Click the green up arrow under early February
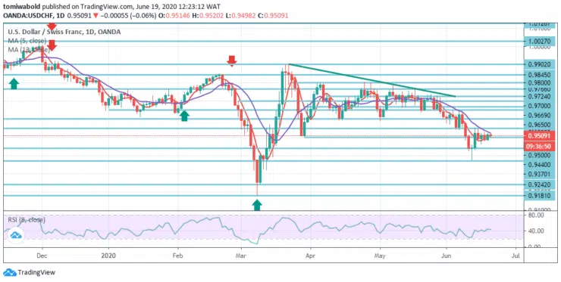Image resolution: width=561 pixels, height=282 pixels. [x=184, y=116]
